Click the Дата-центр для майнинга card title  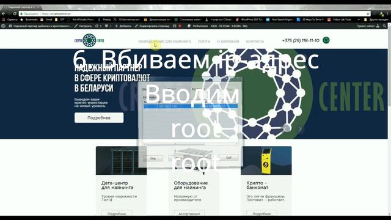(x=117, y=185)
